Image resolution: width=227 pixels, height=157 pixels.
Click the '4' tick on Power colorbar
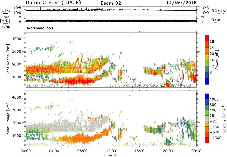point(211,78)
